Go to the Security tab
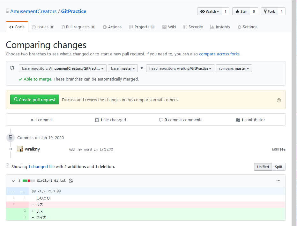 (x=193, y=27)
